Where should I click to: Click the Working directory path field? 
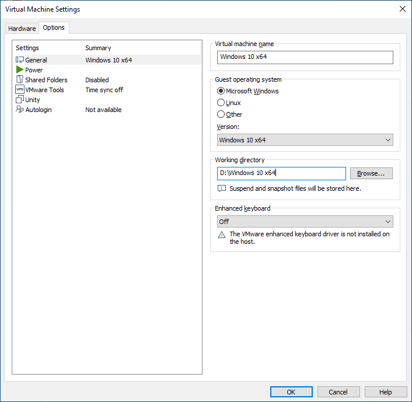coord(281,173)
